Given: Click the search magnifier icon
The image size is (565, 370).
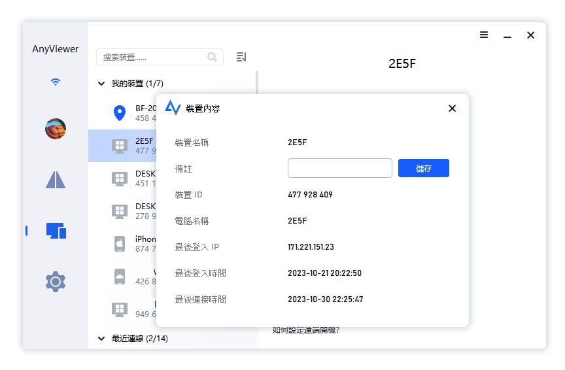Looking at the screenshot, I should pos(213,58).
